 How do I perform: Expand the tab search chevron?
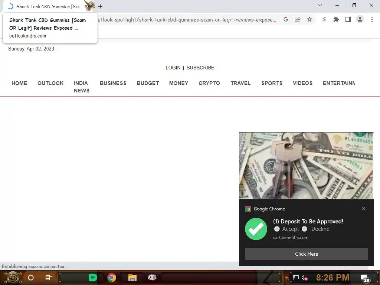pyautogui.click(x=320, y=5)
